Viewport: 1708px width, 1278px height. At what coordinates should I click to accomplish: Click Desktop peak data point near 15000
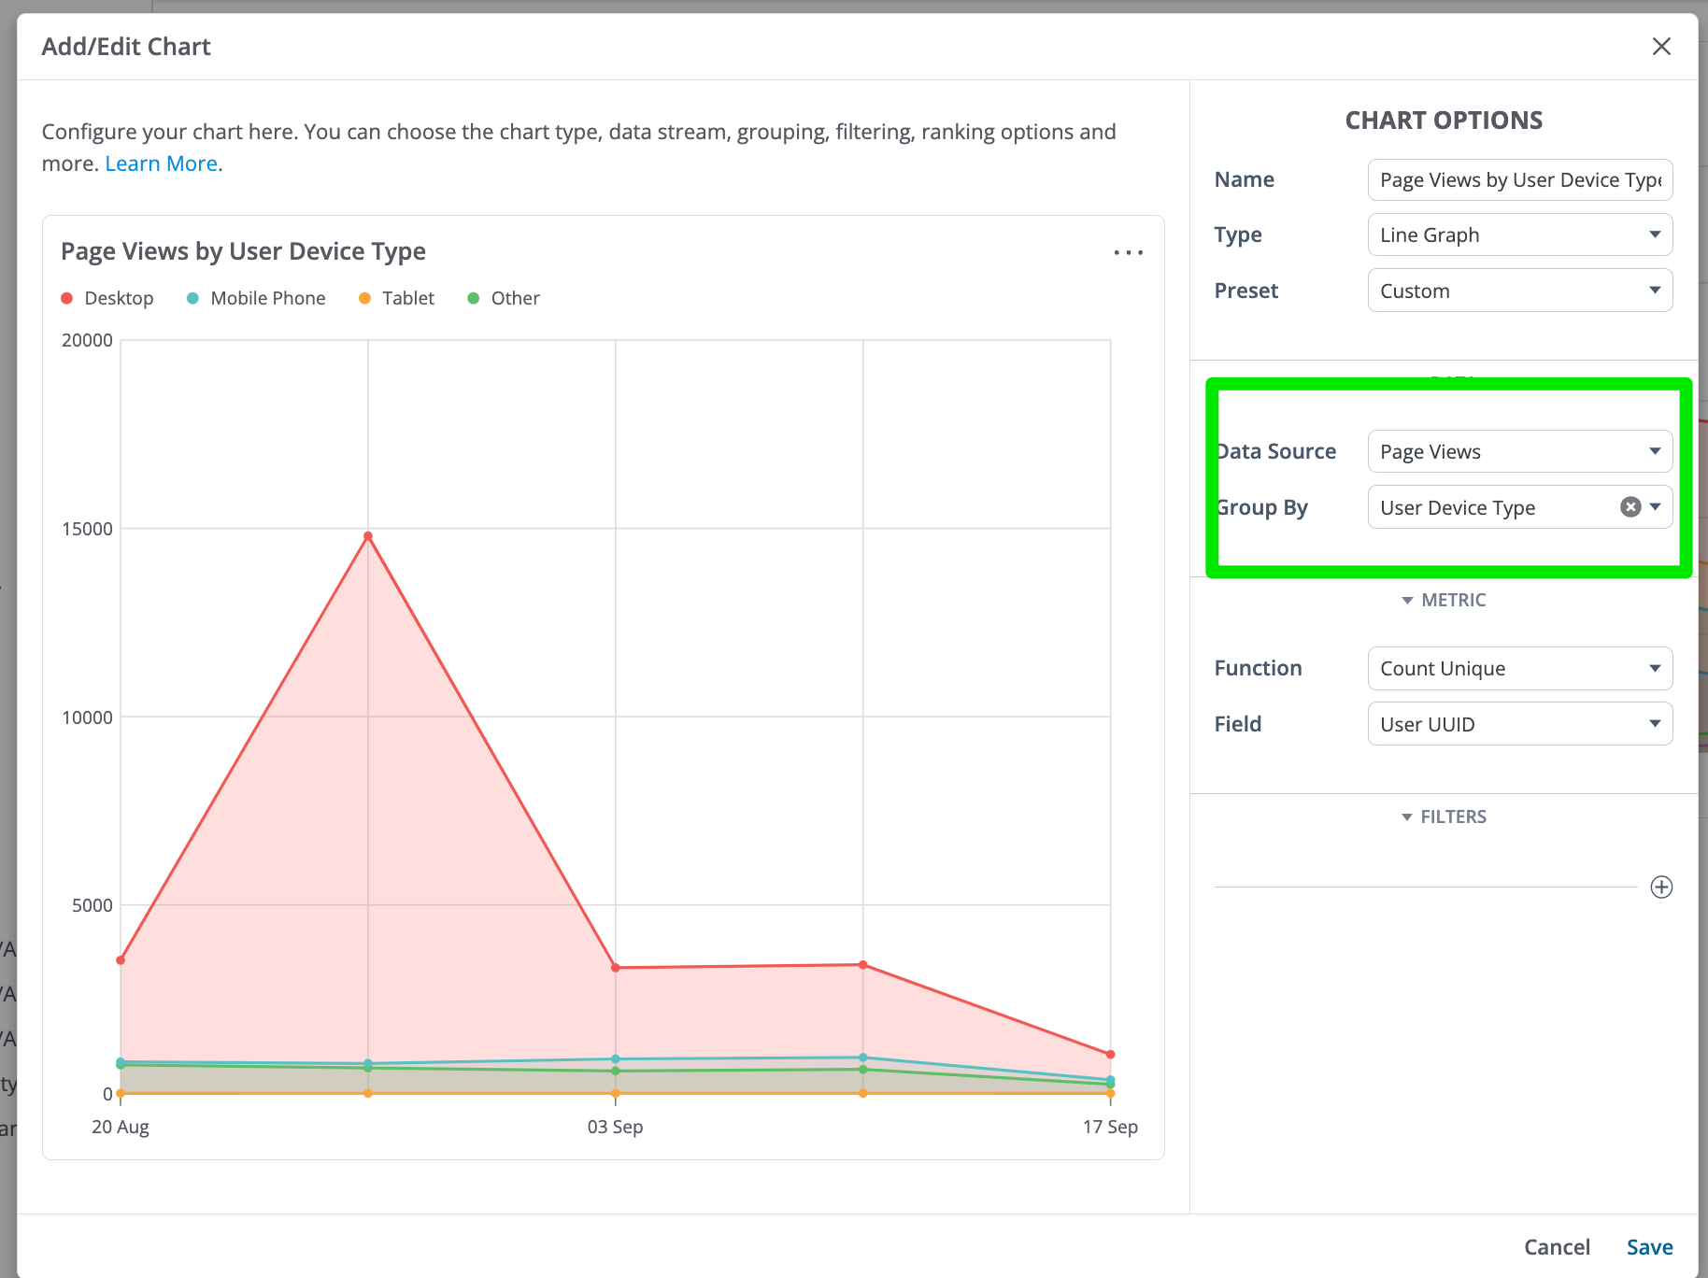click(x=368, y=536)
